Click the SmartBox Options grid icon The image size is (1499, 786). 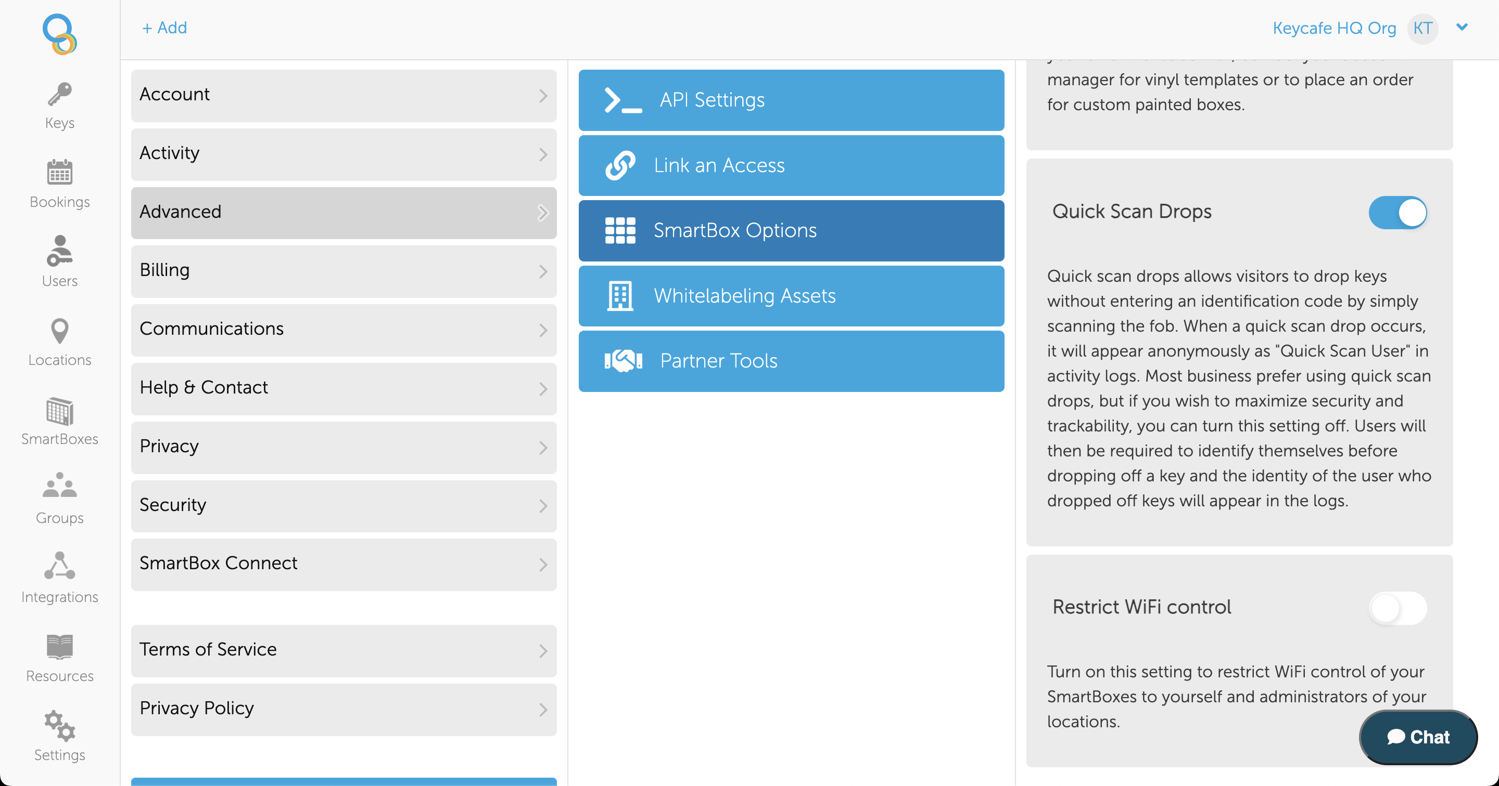pos(620,231)
